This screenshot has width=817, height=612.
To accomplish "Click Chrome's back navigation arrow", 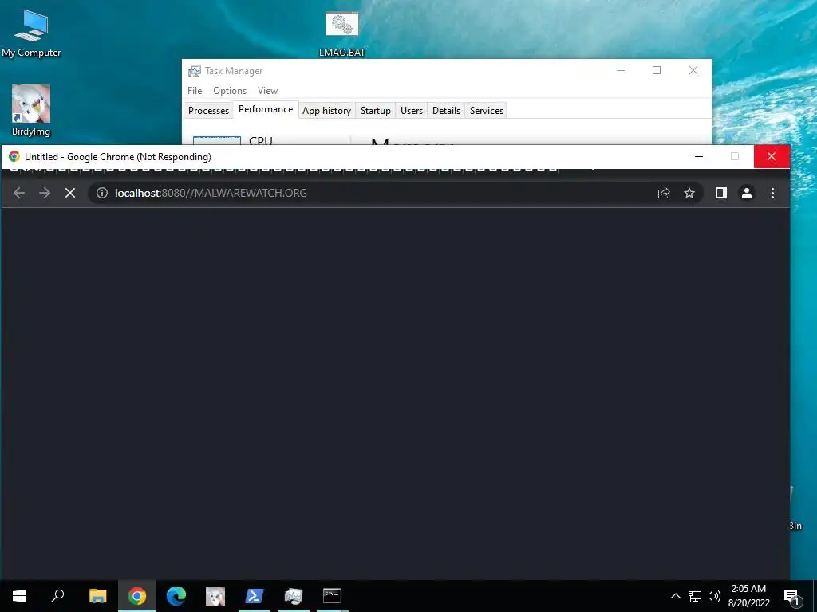I will click(x=19, y=193).
